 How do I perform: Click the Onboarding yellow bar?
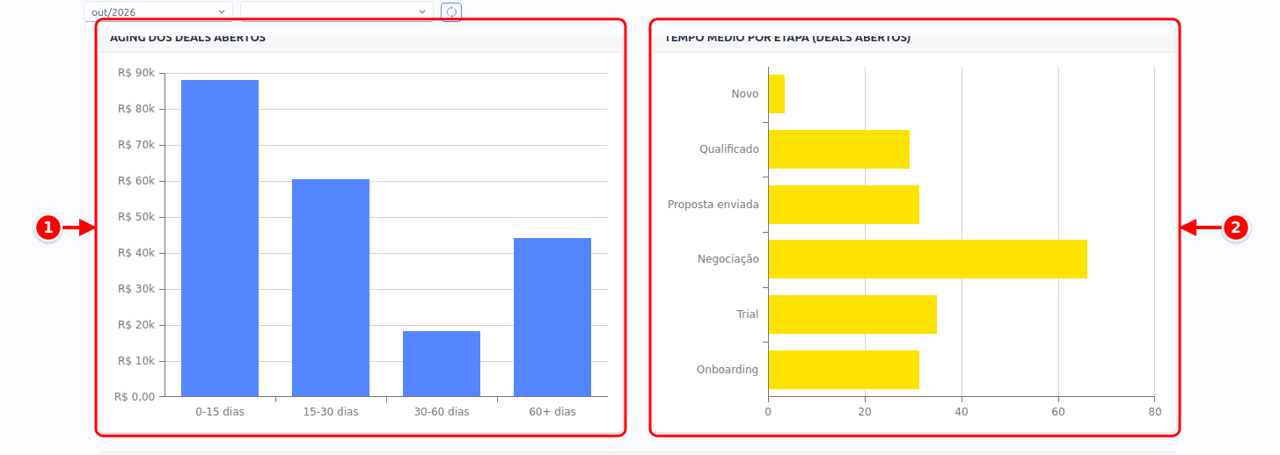coord(844,370)
